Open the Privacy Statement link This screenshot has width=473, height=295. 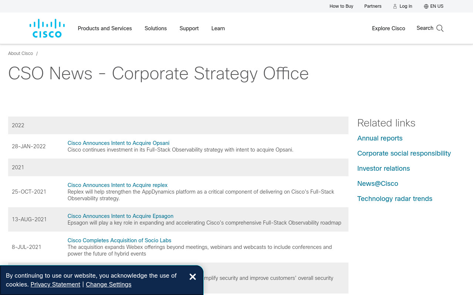pyautogui.click(x=55, y=285)
